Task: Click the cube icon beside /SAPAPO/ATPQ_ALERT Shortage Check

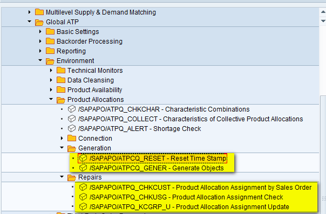Action: (72, 129)
